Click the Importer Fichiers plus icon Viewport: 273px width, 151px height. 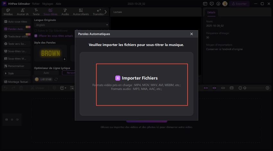(118, 78)
